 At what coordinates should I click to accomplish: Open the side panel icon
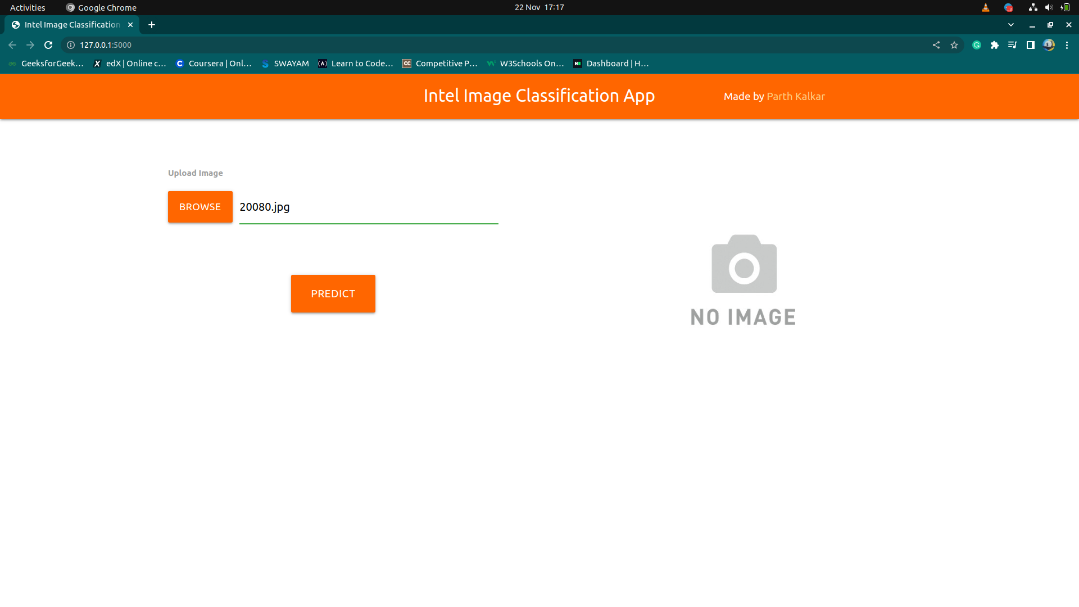1030,45
